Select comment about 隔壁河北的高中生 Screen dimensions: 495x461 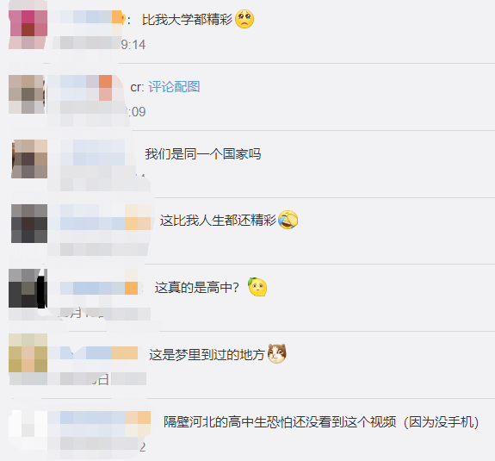click(x=321, y=422)
